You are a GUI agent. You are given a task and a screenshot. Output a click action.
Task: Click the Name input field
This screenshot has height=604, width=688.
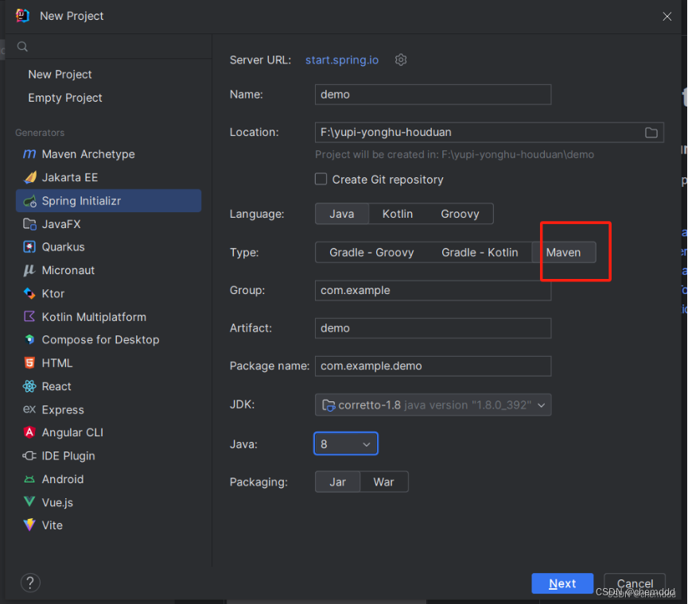point(433,95)
